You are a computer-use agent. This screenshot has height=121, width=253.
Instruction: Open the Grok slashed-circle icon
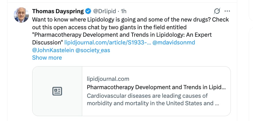tap(217, 11)
